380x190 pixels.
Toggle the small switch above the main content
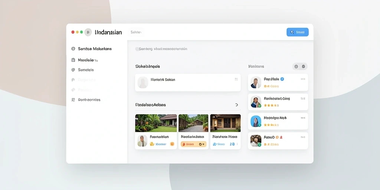137,49
